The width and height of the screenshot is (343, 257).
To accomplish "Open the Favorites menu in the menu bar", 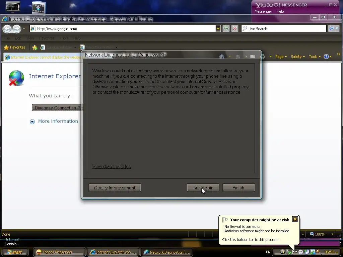I will (x=47, y=38).
